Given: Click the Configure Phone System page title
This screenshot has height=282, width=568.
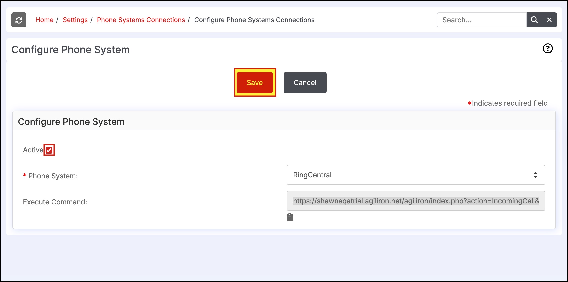Looking at the screenshot, I should pyautogui.click(x=71, y=50).
